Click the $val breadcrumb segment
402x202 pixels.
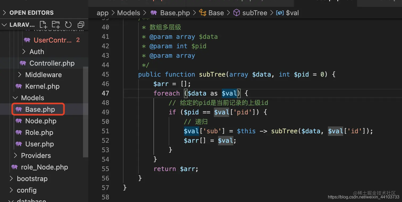pyautogui.click(x=292, y=13)
